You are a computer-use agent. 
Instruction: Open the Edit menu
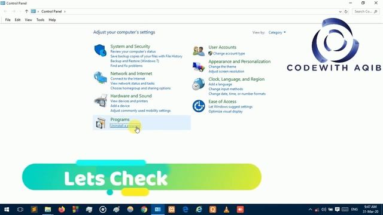click(x=17, y=20)
